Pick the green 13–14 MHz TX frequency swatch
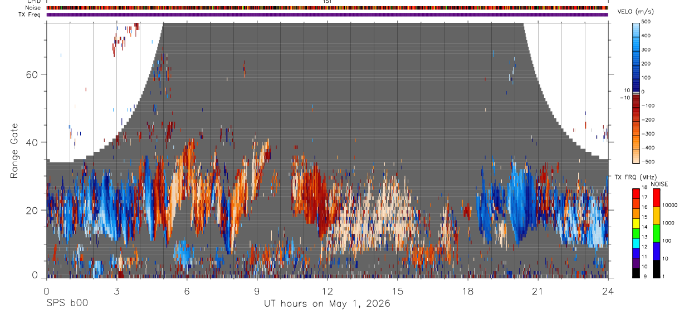Viewport: 684px width, 315px height. pyautogui.click(x=636, y=233)
